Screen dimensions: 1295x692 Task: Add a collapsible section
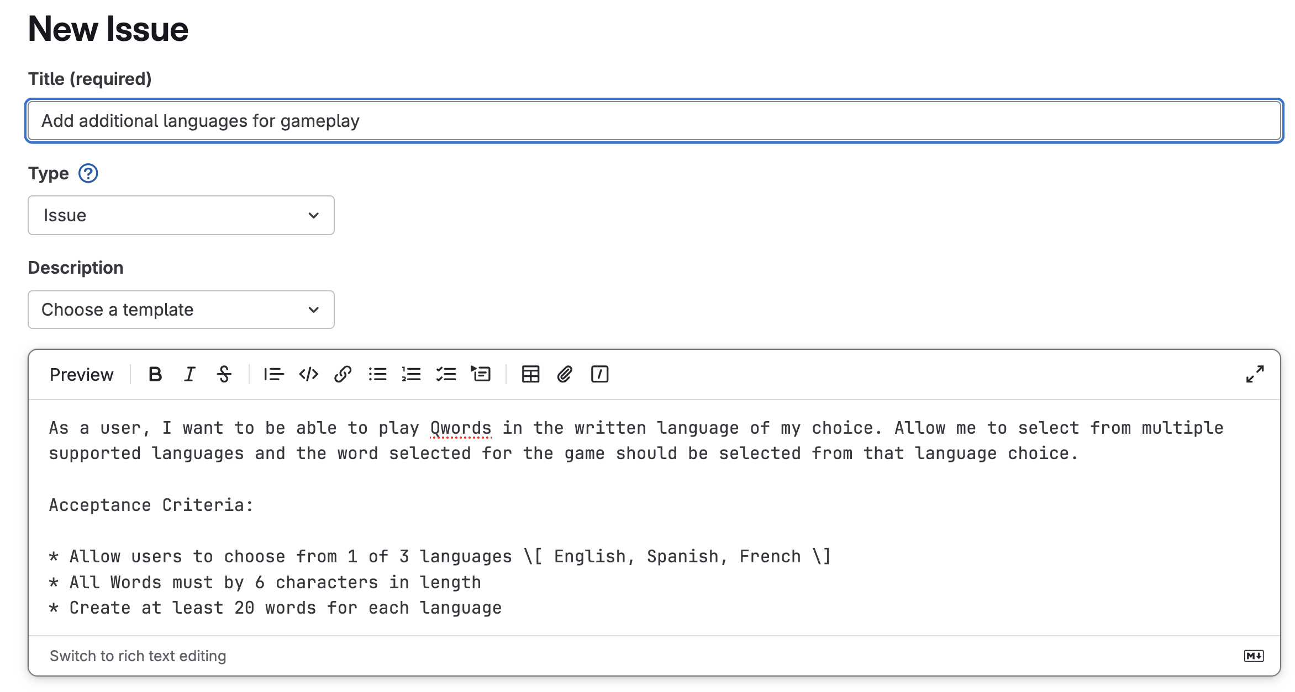481,374
